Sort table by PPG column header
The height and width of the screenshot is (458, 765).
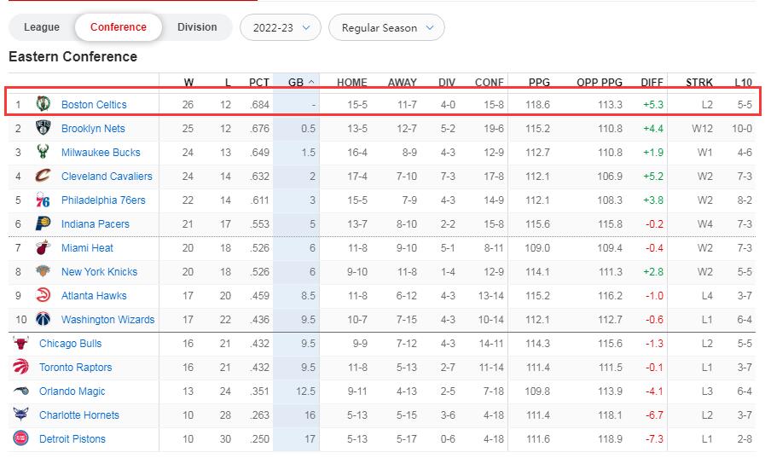(x=539, y=83)
